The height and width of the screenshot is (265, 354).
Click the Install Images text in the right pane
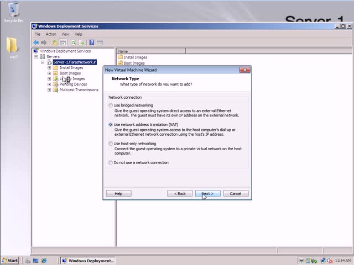click(135, 57)
